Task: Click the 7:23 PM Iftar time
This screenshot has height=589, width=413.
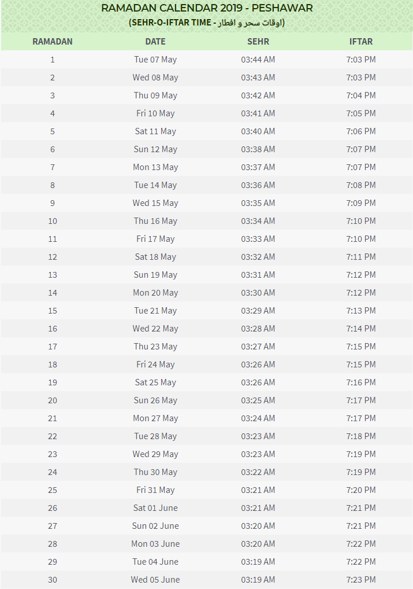Action: pos(361,580)
